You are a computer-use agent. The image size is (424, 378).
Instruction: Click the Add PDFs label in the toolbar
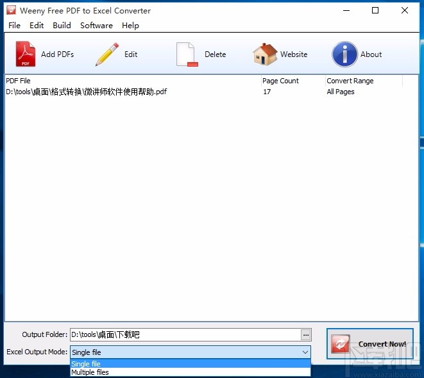[x=57, y=54]
